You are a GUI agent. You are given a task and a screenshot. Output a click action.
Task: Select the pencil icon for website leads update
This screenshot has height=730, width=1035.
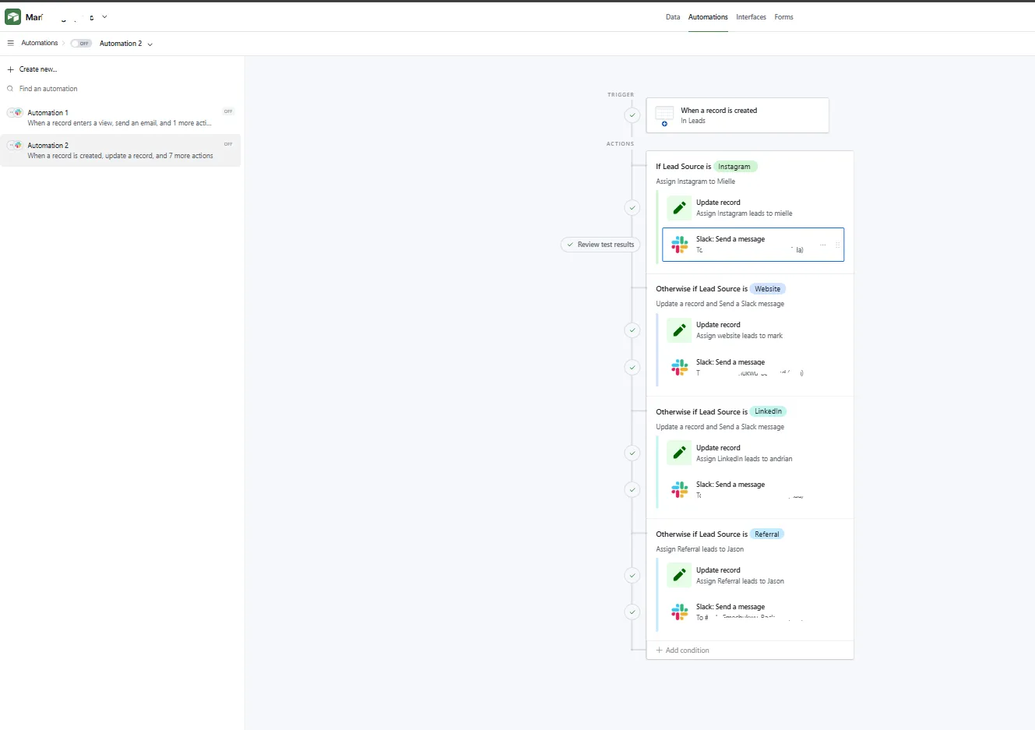coord(679,330)
